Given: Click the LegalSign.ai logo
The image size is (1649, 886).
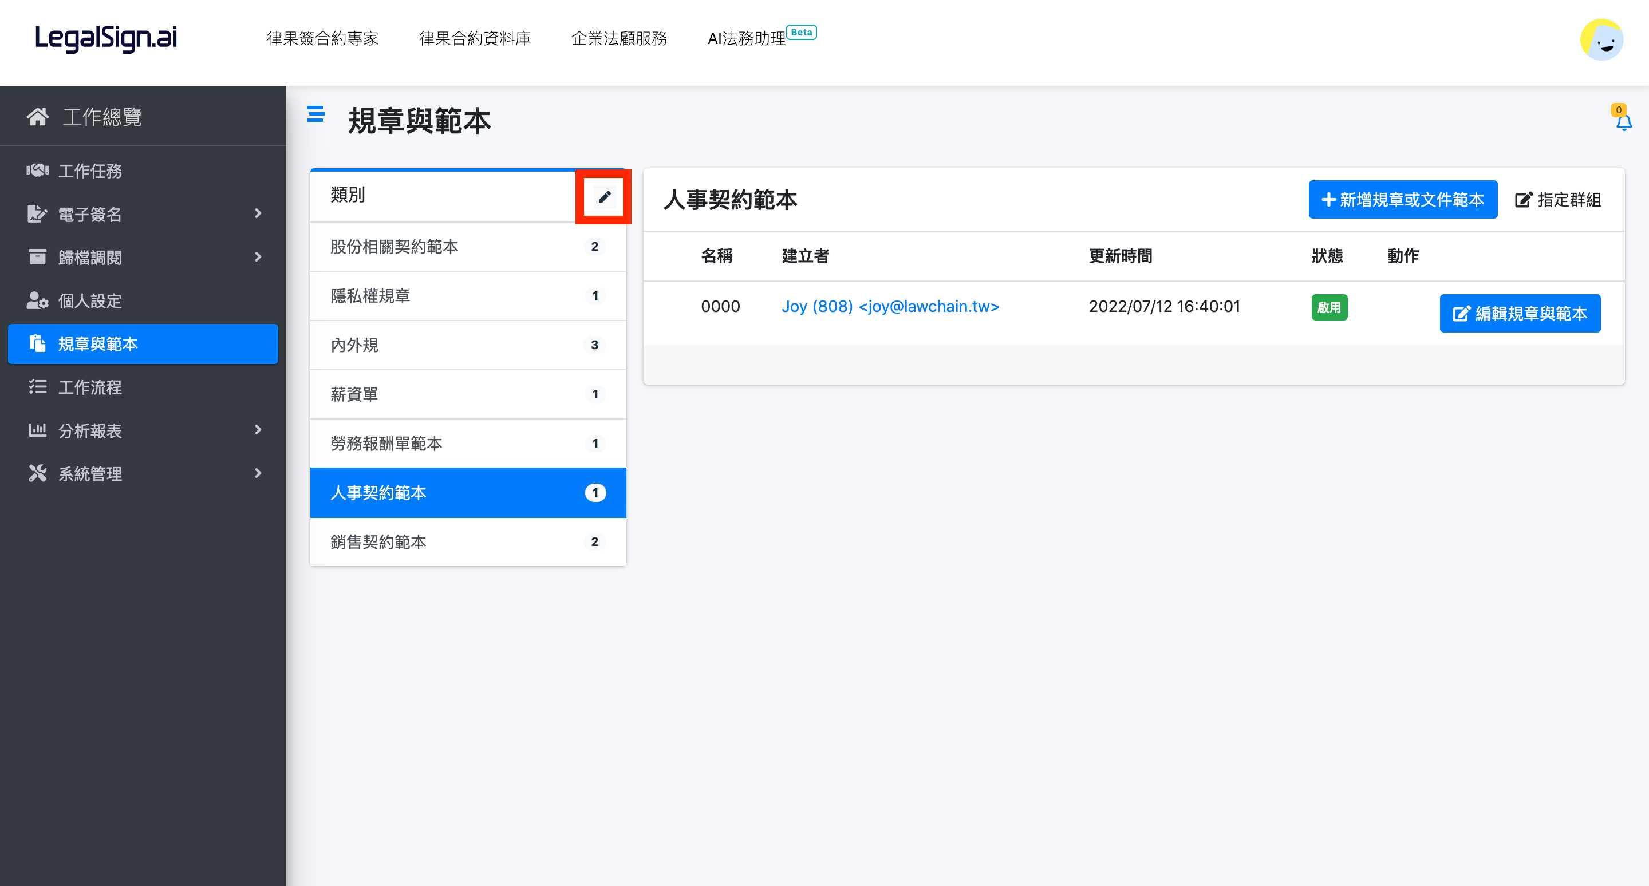Looking at the screenshot, I should (x=105, y=38).
